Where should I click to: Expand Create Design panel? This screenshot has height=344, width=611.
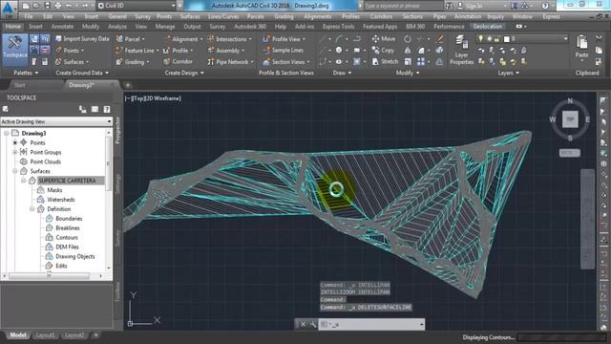pyautogui.click(x=184, y=73)
